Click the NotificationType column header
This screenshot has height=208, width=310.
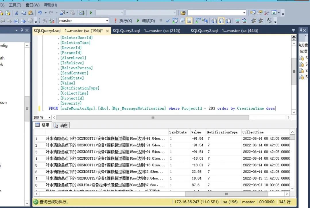pyautogui.click(x=222, y=132)
